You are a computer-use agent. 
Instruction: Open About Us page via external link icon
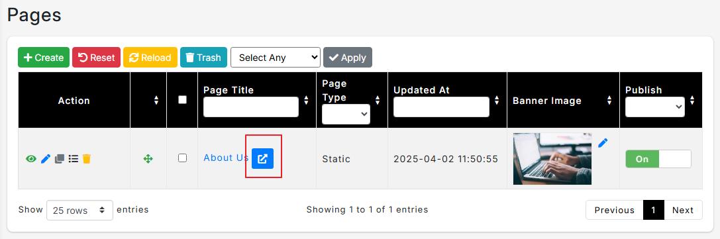pos(263,159)
